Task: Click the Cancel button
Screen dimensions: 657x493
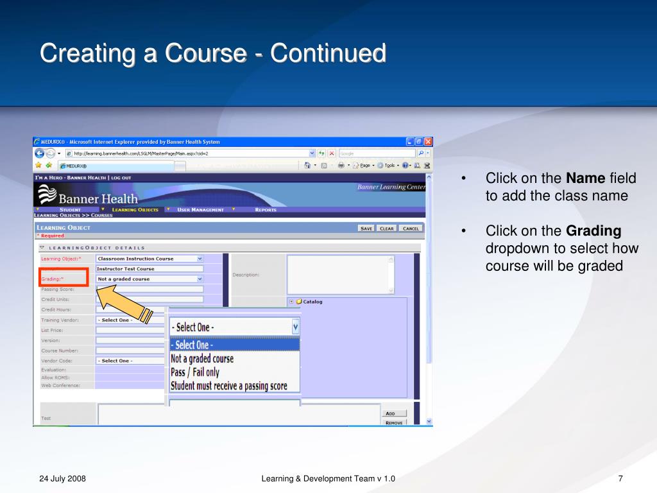Action: pyautogui.click(x=411, y=229)
